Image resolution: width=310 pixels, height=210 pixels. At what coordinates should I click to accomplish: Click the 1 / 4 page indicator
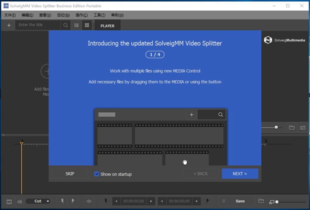pyautogui.click(x=155, y=54)
